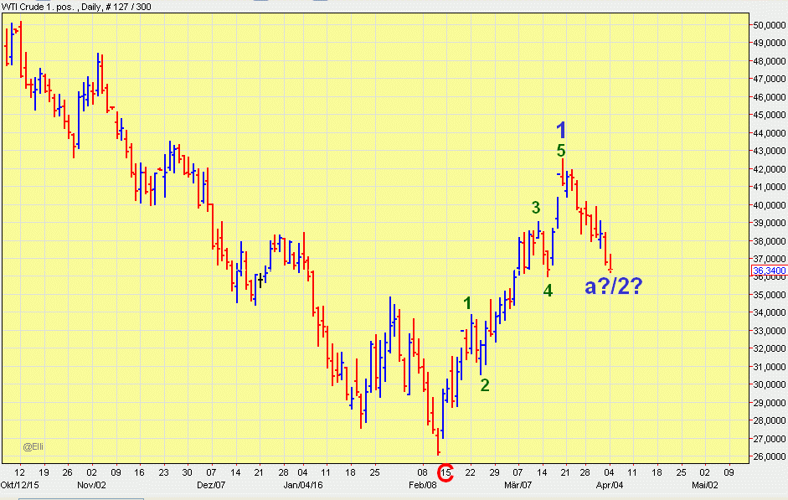Select the blue a?/2? text annotation
788x500 pixels.
point(613,287)
